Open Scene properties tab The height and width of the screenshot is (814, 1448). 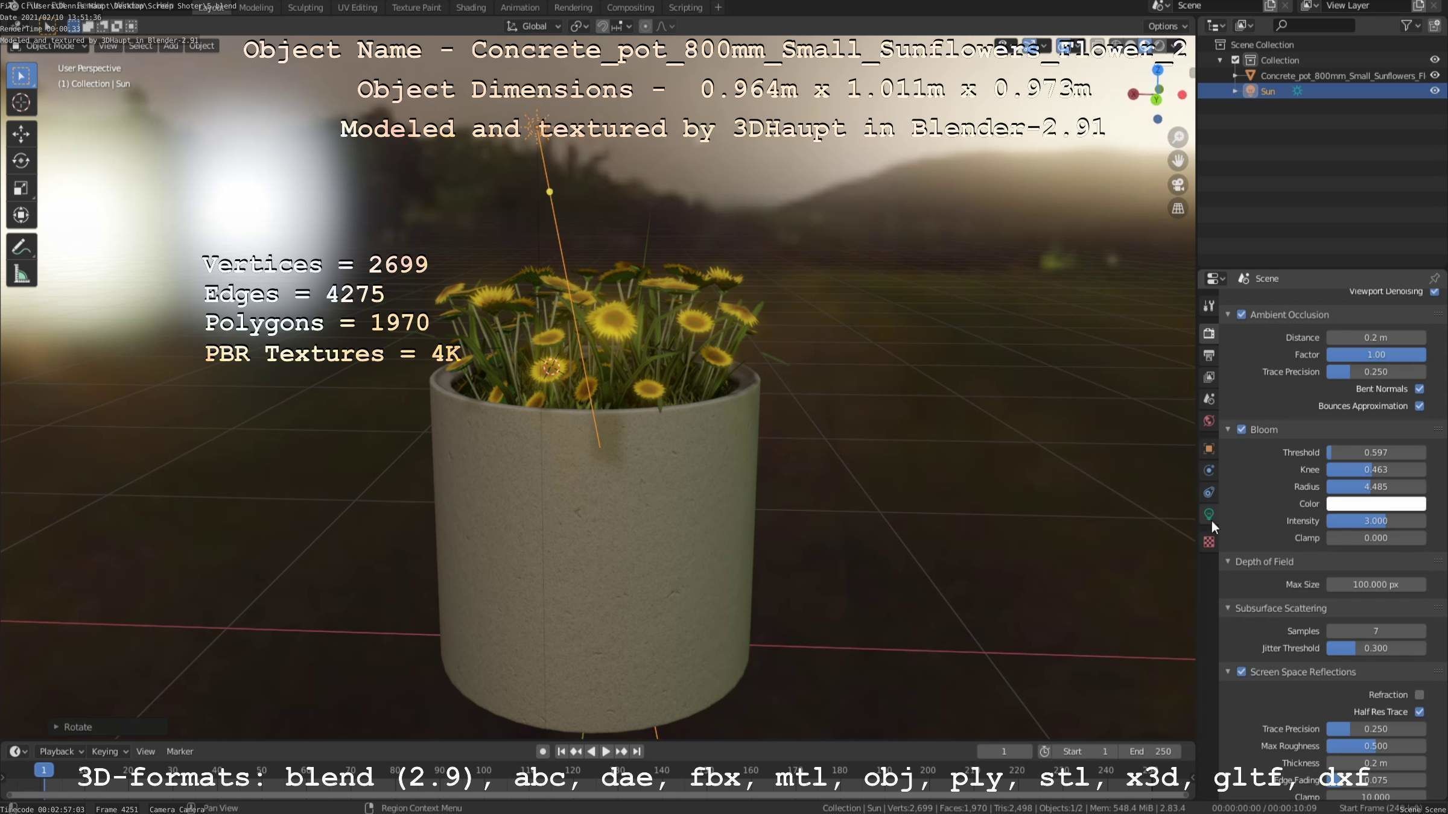click(x=1208, y=399)
